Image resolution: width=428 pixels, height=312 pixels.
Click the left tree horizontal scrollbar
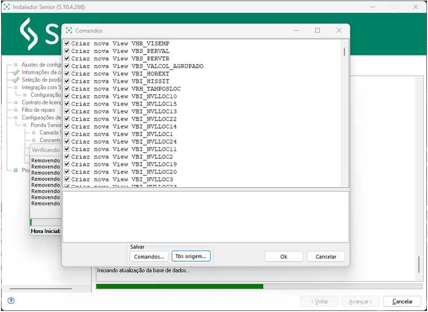[41, 288]
